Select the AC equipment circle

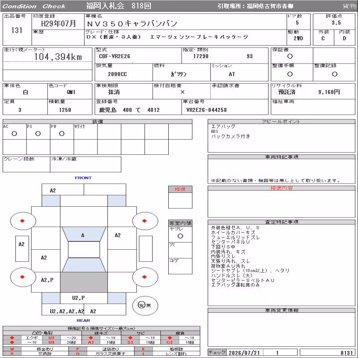point(14,133)
